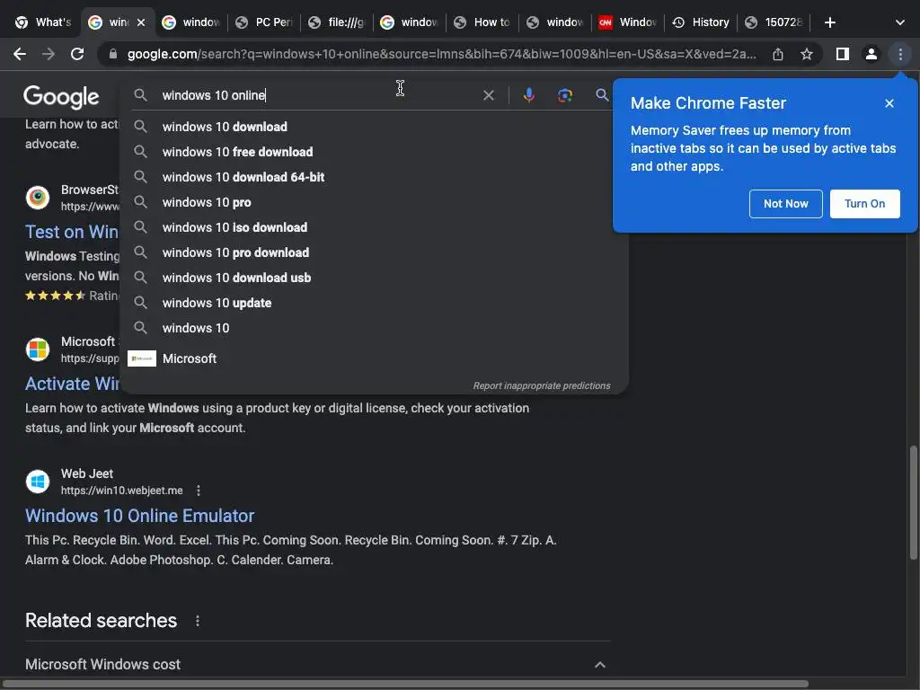Screen dimensions: 920x690
Task: Click the blue search magnifier button
Action: point(602,95)
